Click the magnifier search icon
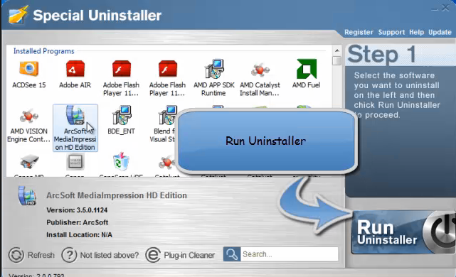Viewport: 456px width, 277px height. pyautogui.click(x=232, y=254)
